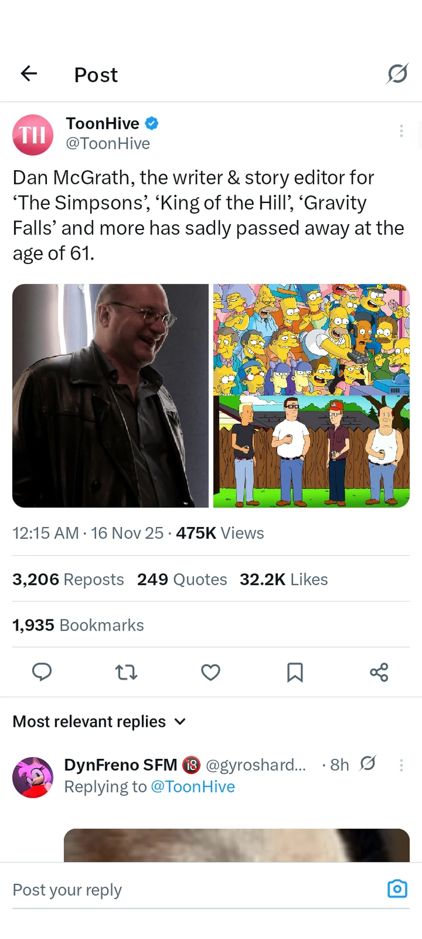The image size is (422, 939).
Task: Tap the back arrow to leave the post
Action: (x=29, y=73)
